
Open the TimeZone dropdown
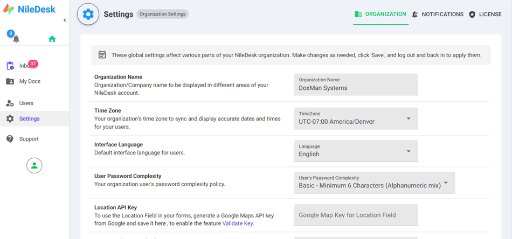point(356,118)
